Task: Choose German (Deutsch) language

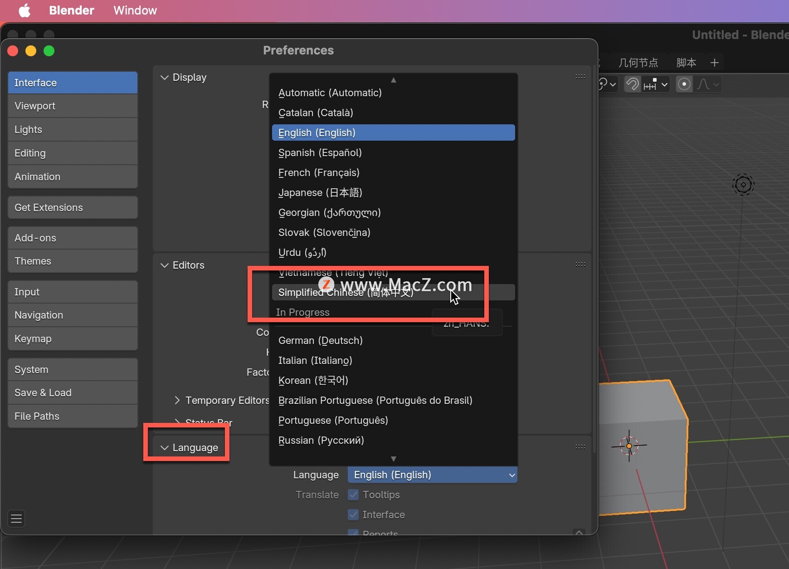Action: (x=393, y=340)
